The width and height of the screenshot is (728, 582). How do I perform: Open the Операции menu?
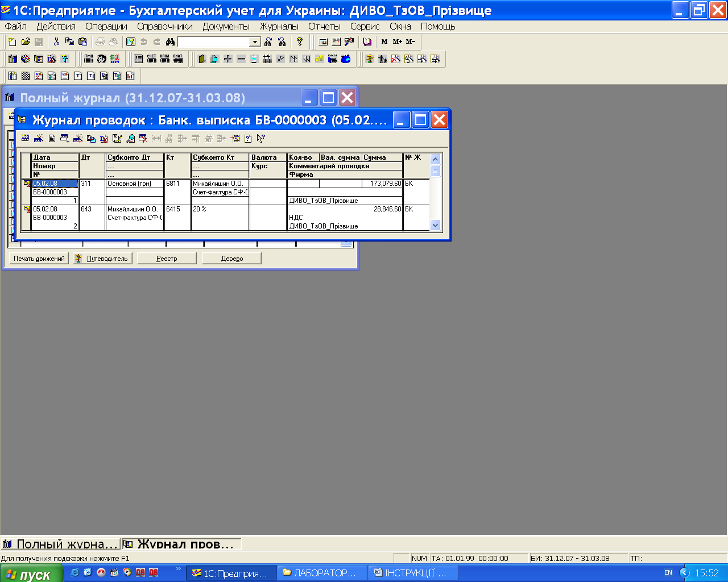click(106, 26)
